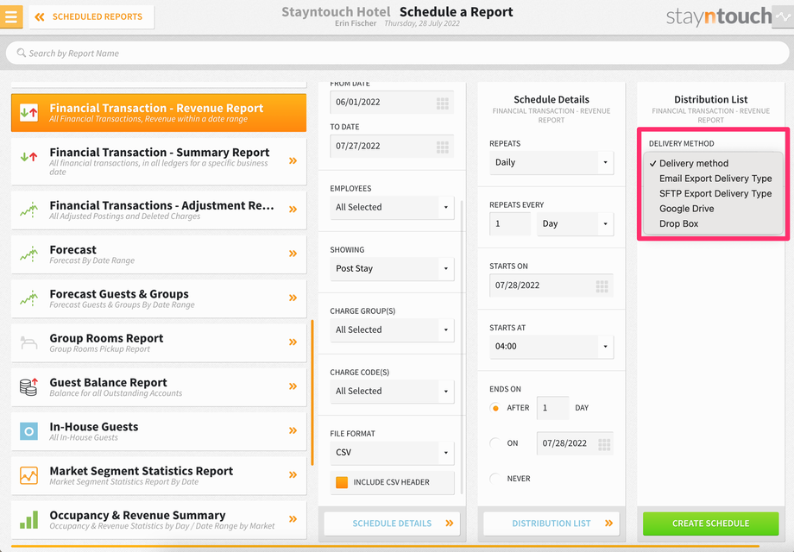Click Market Segment Statistics chart icon
794x552 pixels.
tap(28, 475)
